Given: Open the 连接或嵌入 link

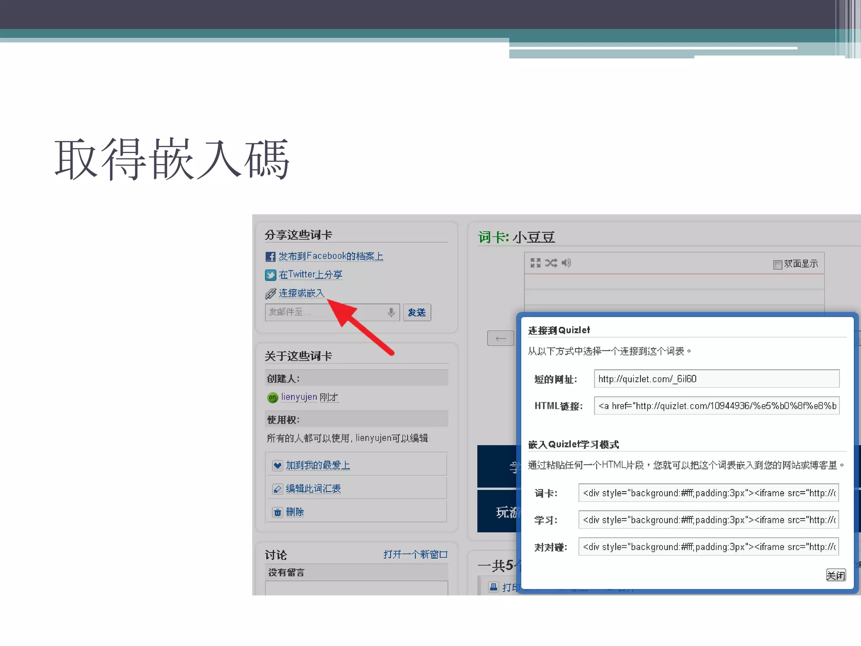Looking at the screenshot, I should point(301,293).
